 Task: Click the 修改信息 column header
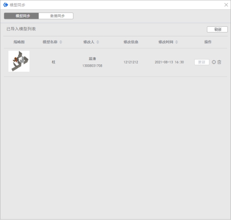[x=131, y=42]
